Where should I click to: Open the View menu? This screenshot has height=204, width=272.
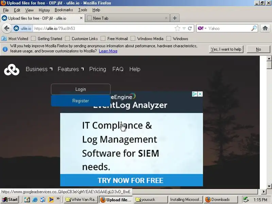[x=29, y=10]
